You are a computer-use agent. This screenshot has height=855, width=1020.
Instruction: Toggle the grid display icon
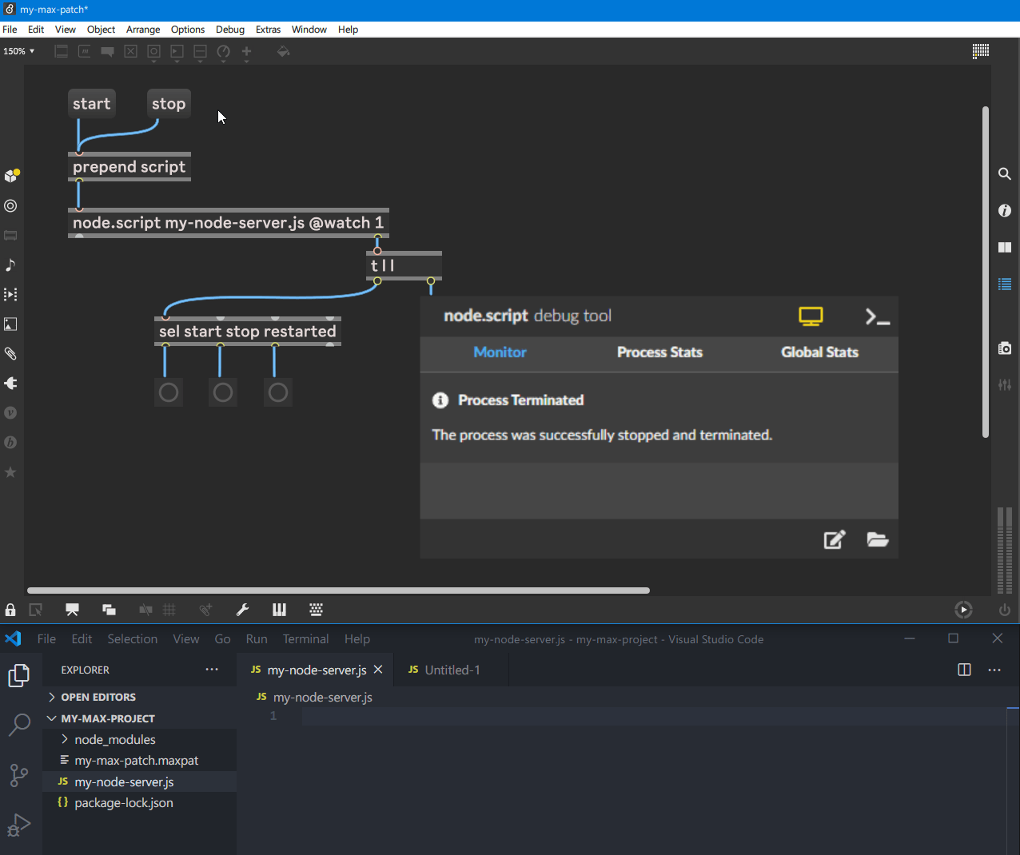click(169, 610)
